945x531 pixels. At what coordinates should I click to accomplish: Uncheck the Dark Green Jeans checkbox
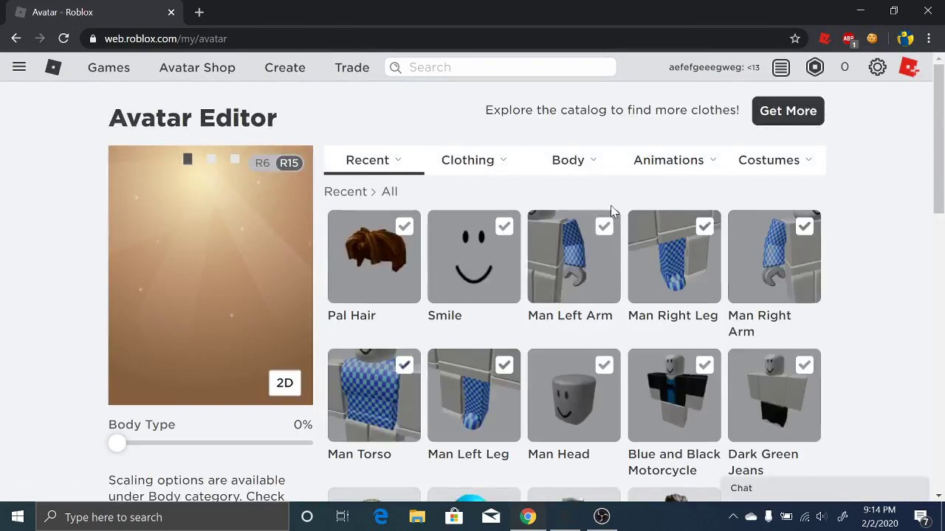click(804, 365)
